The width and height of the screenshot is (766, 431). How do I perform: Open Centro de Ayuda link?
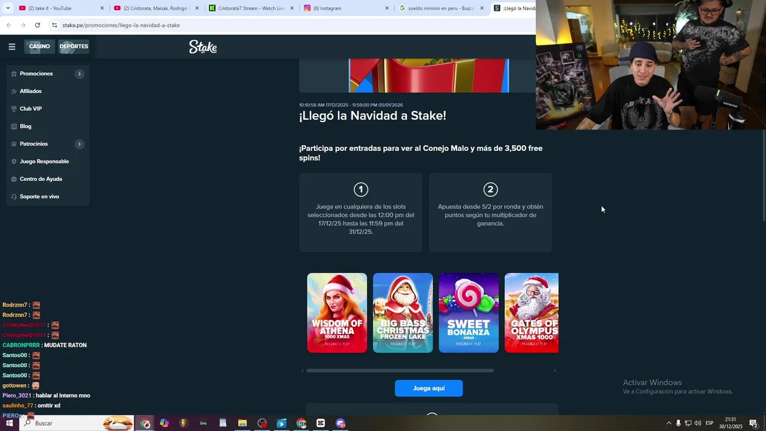click(41, 179)
